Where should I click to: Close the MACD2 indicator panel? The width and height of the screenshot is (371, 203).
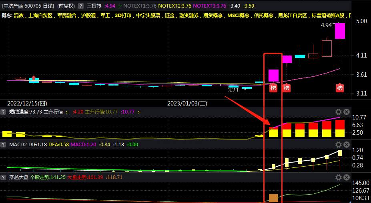(347, 144)
